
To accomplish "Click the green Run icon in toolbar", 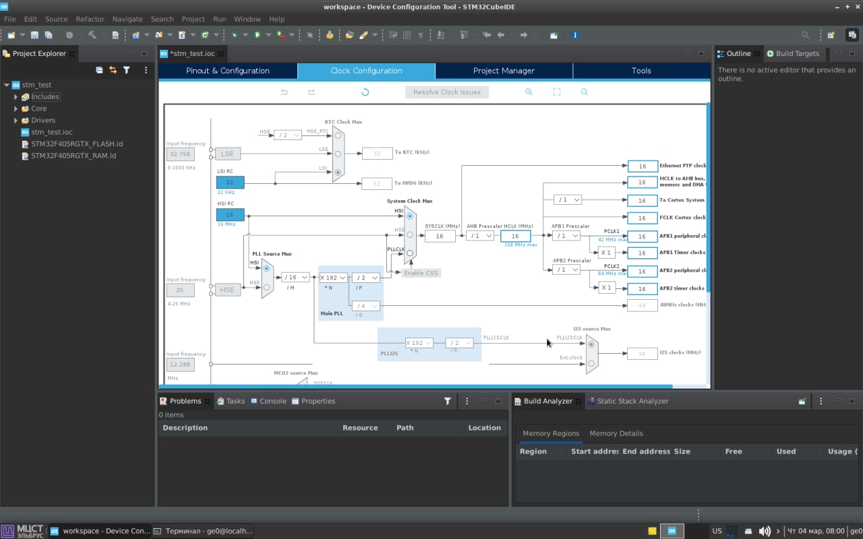I will pos(257,35).
